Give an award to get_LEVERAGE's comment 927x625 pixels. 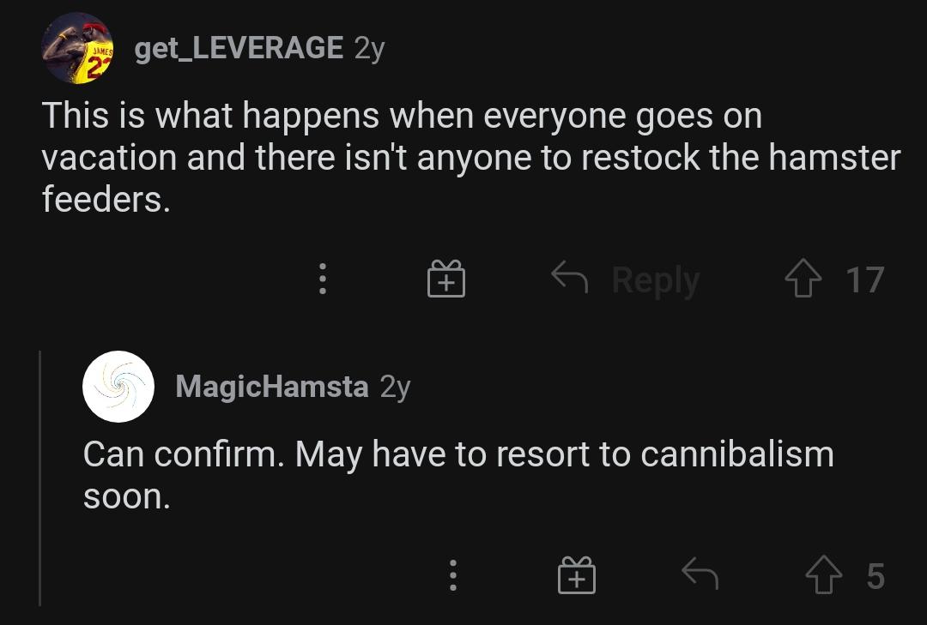(x=446, y=279)
